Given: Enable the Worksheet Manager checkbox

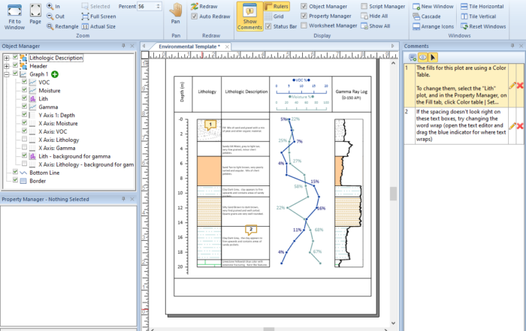Looking at the screenshot, I should pos(304,26).
